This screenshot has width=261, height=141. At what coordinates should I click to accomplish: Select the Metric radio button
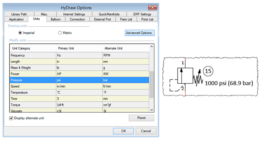point(60,33)
